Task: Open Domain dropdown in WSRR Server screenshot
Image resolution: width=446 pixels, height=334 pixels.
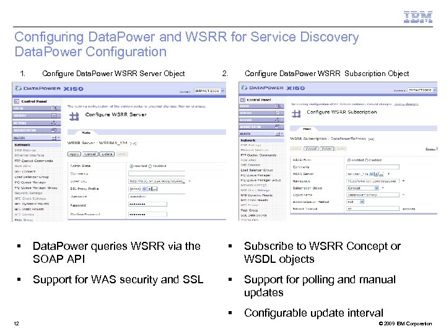Action: pos(209,91)
